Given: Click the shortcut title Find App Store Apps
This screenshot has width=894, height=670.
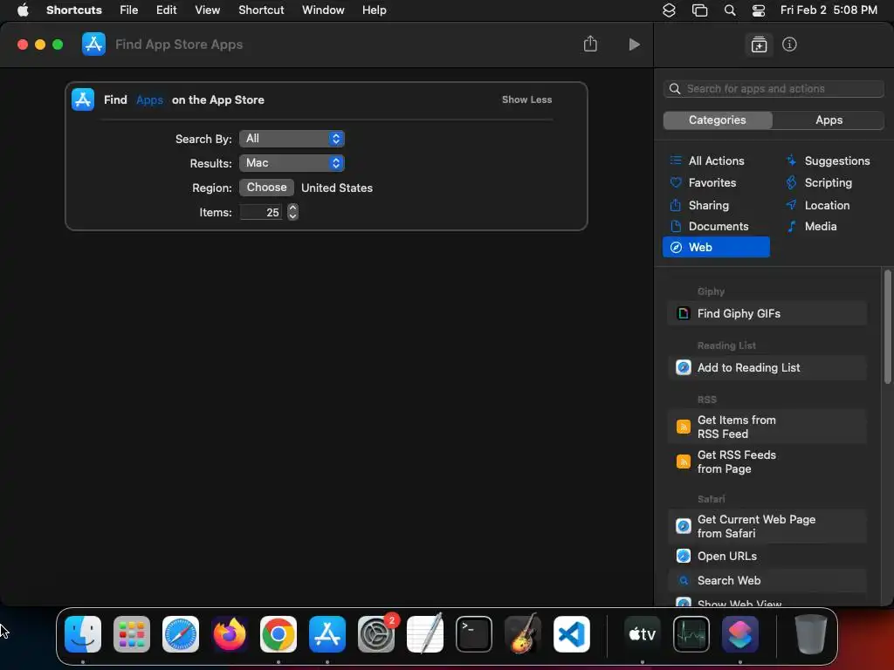Looking at the screenshot, I should (179, 44).
